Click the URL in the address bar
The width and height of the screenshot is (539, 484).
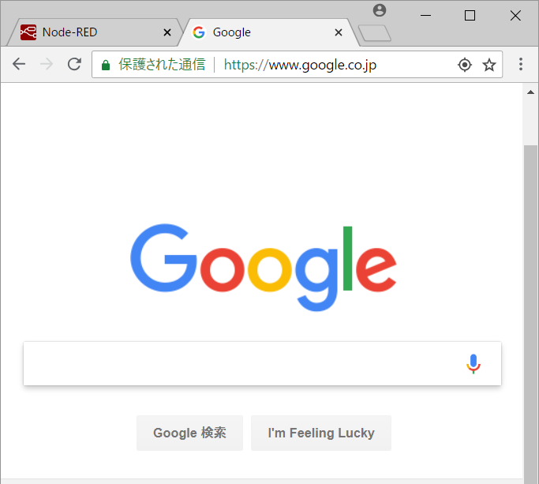[300, 65]
